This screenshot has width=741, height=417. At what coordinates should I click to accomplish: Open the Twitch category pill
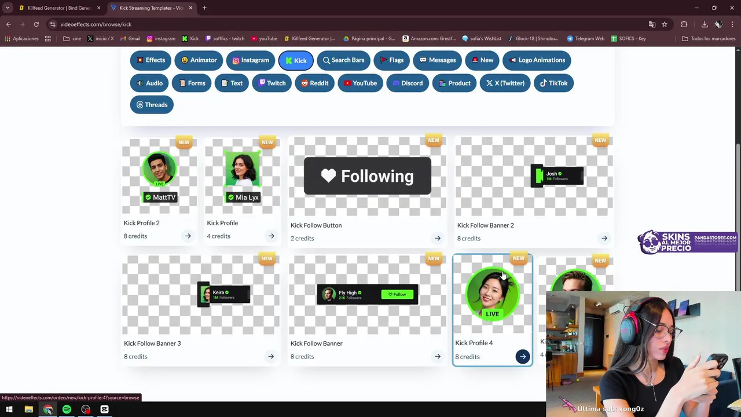272,83
